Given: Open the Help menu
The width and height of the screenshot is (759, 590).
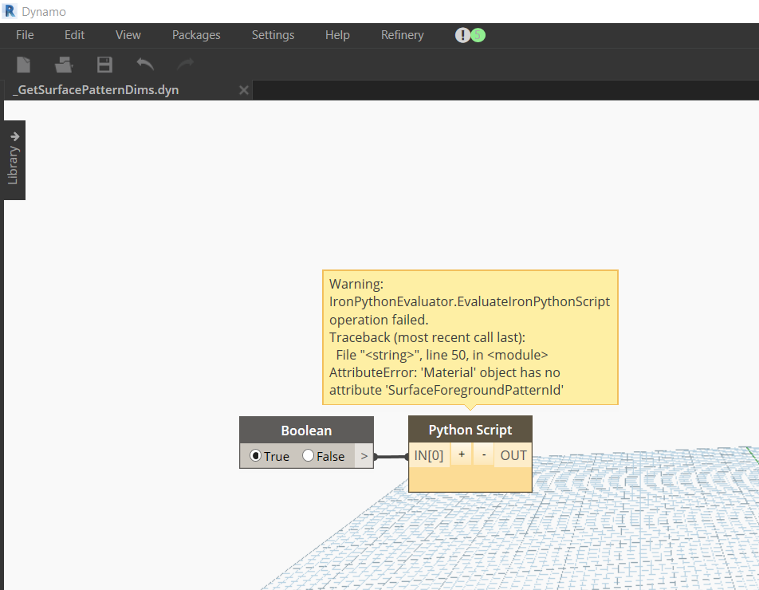Looking at the screenshot, I should tap(337, 35).
